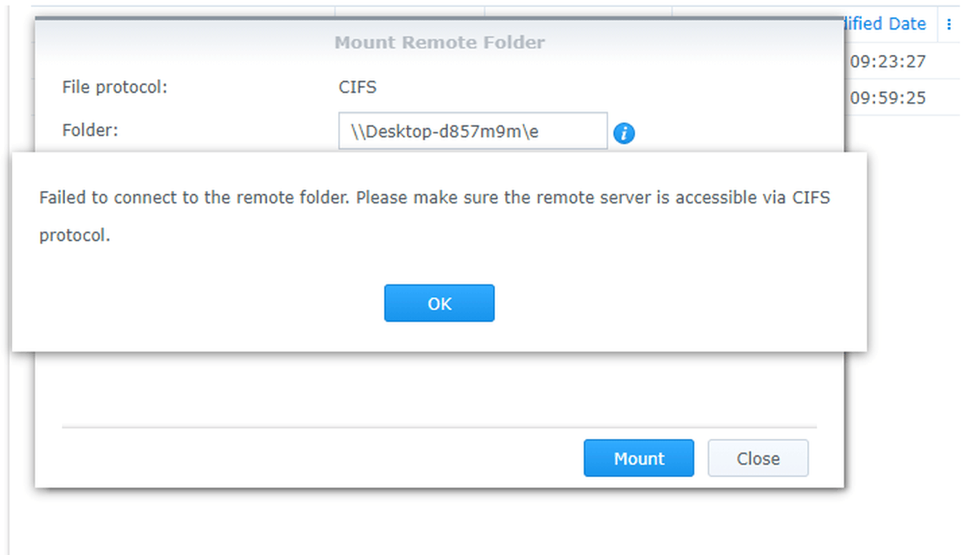Open the three-dot column options icon

coord(949,24)
